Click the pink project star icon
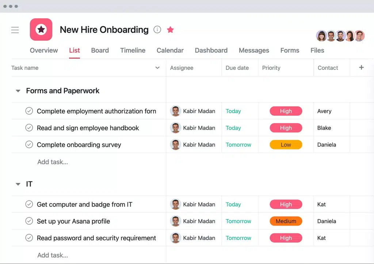The width and height of the screenshot is (374, 264). click(41, 30)
